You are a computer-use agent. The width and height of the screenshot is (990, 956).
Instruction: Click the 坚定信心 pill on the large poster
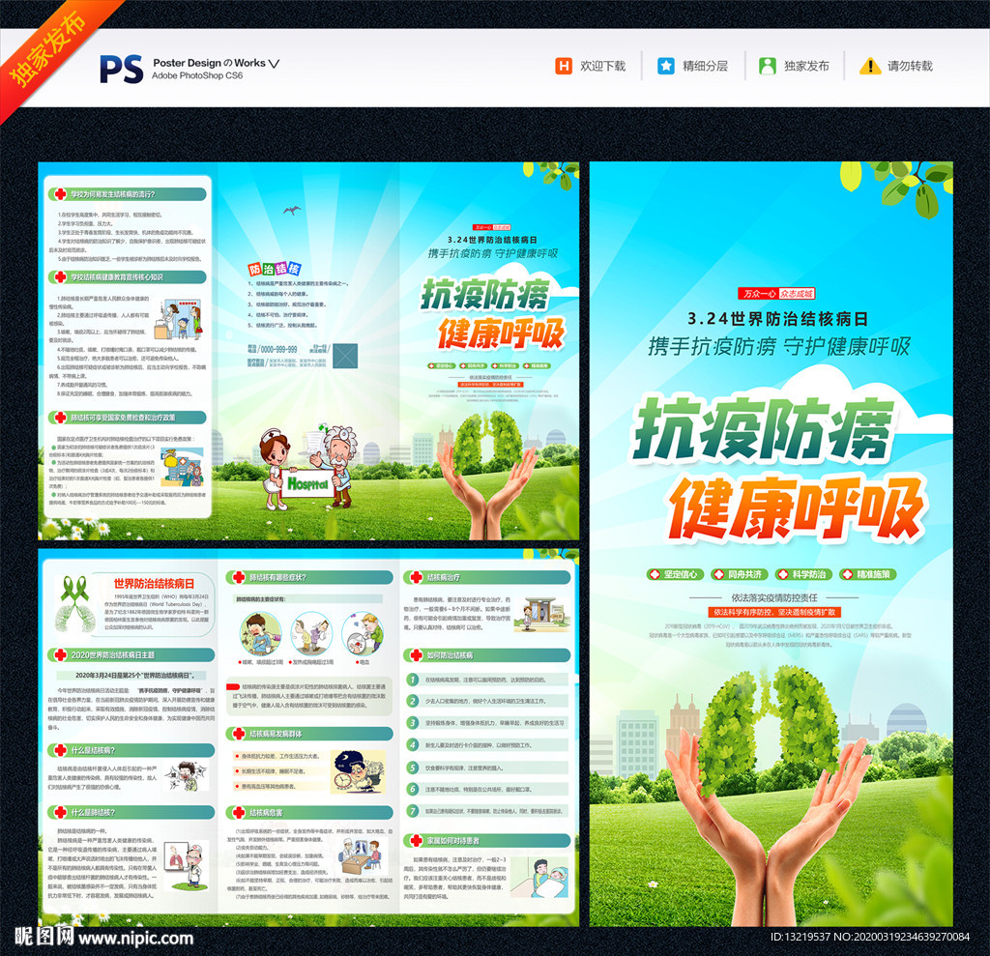(x=675, y=574)
